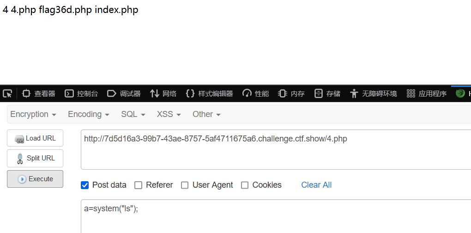Open the Debugger (调试器) panel icon
This screenshot has width=471, height=233.
click(x=111, y=93)
